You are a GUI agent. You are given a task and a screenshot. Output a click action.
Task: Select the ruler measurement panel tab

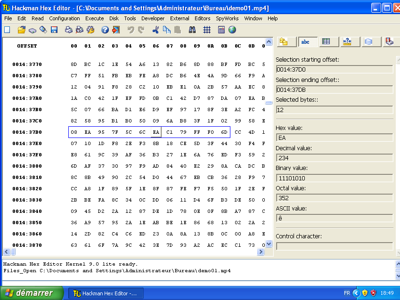[x=347, y=41]
